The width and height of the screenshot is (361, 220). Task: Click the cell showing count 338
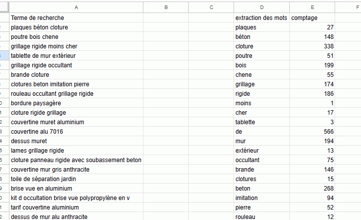312,46
